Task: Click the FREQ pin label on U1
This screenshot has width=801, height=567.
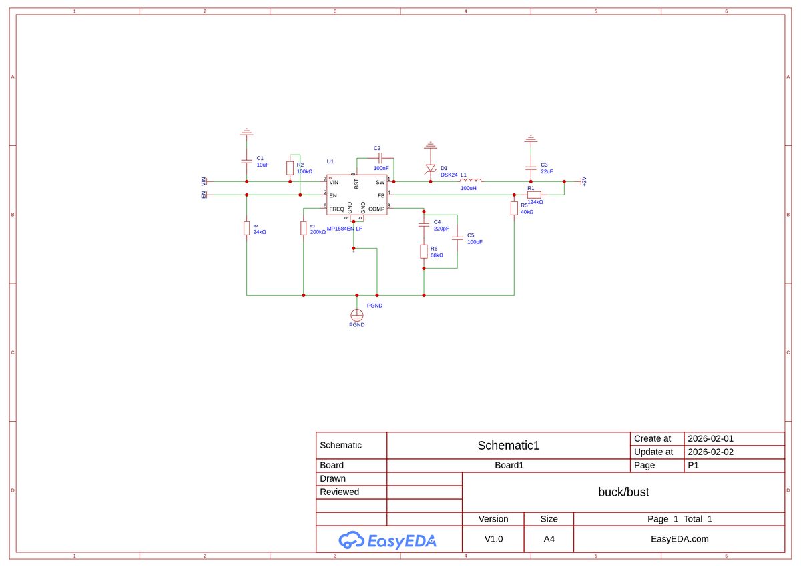Action: click(x=336, y=209)
